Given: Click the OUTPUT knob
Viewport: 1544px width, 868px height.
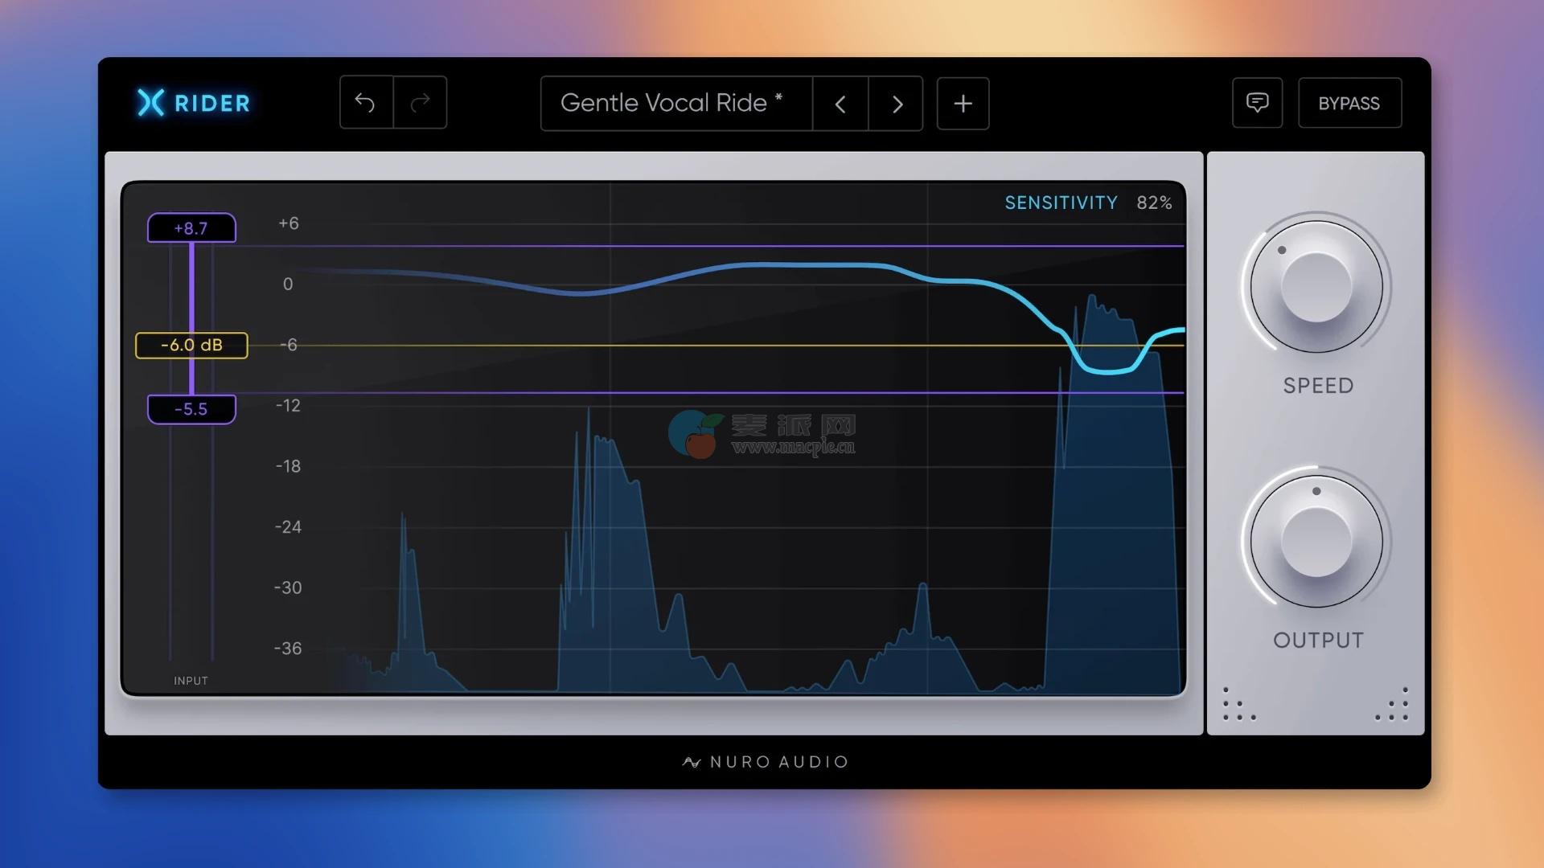Looking at the screenshot, I should (1316, 540).
